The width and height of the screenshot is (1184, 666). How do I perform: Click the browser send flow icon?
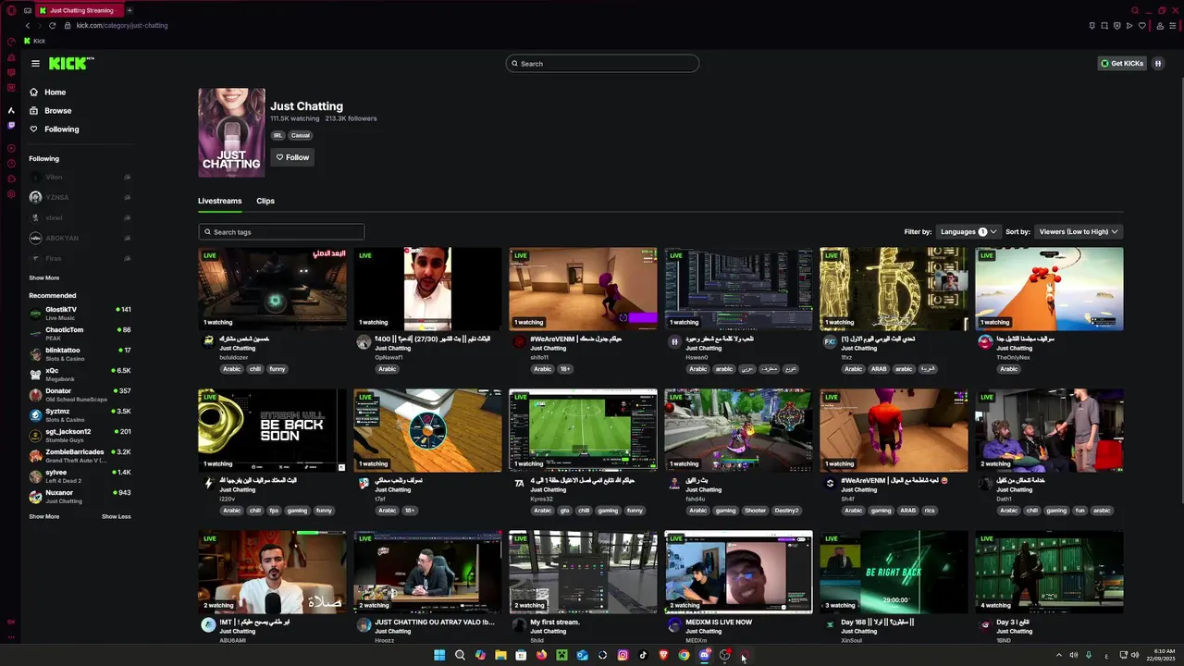click(x=1128, y=25)
